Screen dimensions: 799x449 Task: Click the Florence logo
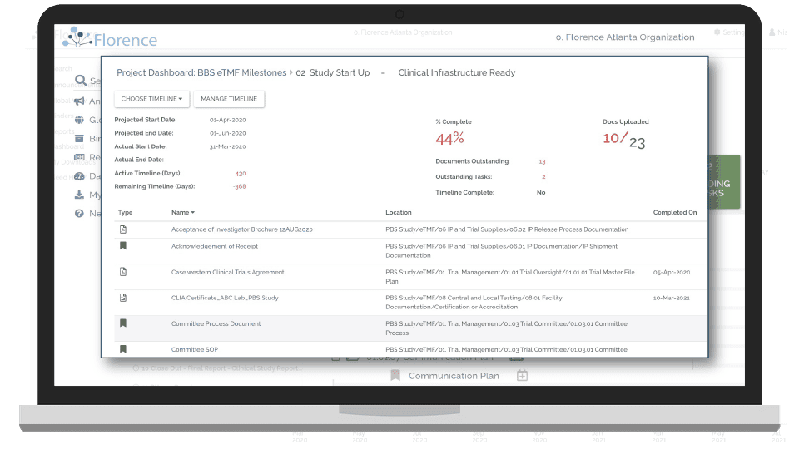click(110, 37)
